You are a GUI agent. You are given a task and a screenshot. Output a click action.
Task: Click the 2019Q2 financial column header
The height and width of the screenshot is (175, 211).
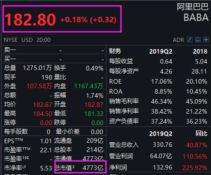pyautogui.click(x=161, y=51)
